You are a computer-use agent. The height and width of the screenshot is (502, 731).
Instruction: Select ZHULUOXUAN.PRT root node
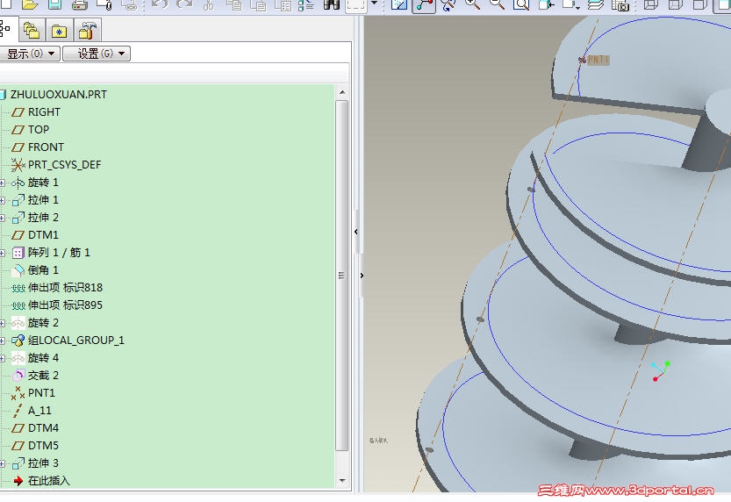(x=58, y=95)
